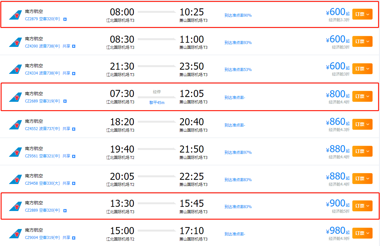Click the blue info icon beside CZ2879 空客320
Screen dimensions: 380x246
pyautogui.click(x=65, y=19)
